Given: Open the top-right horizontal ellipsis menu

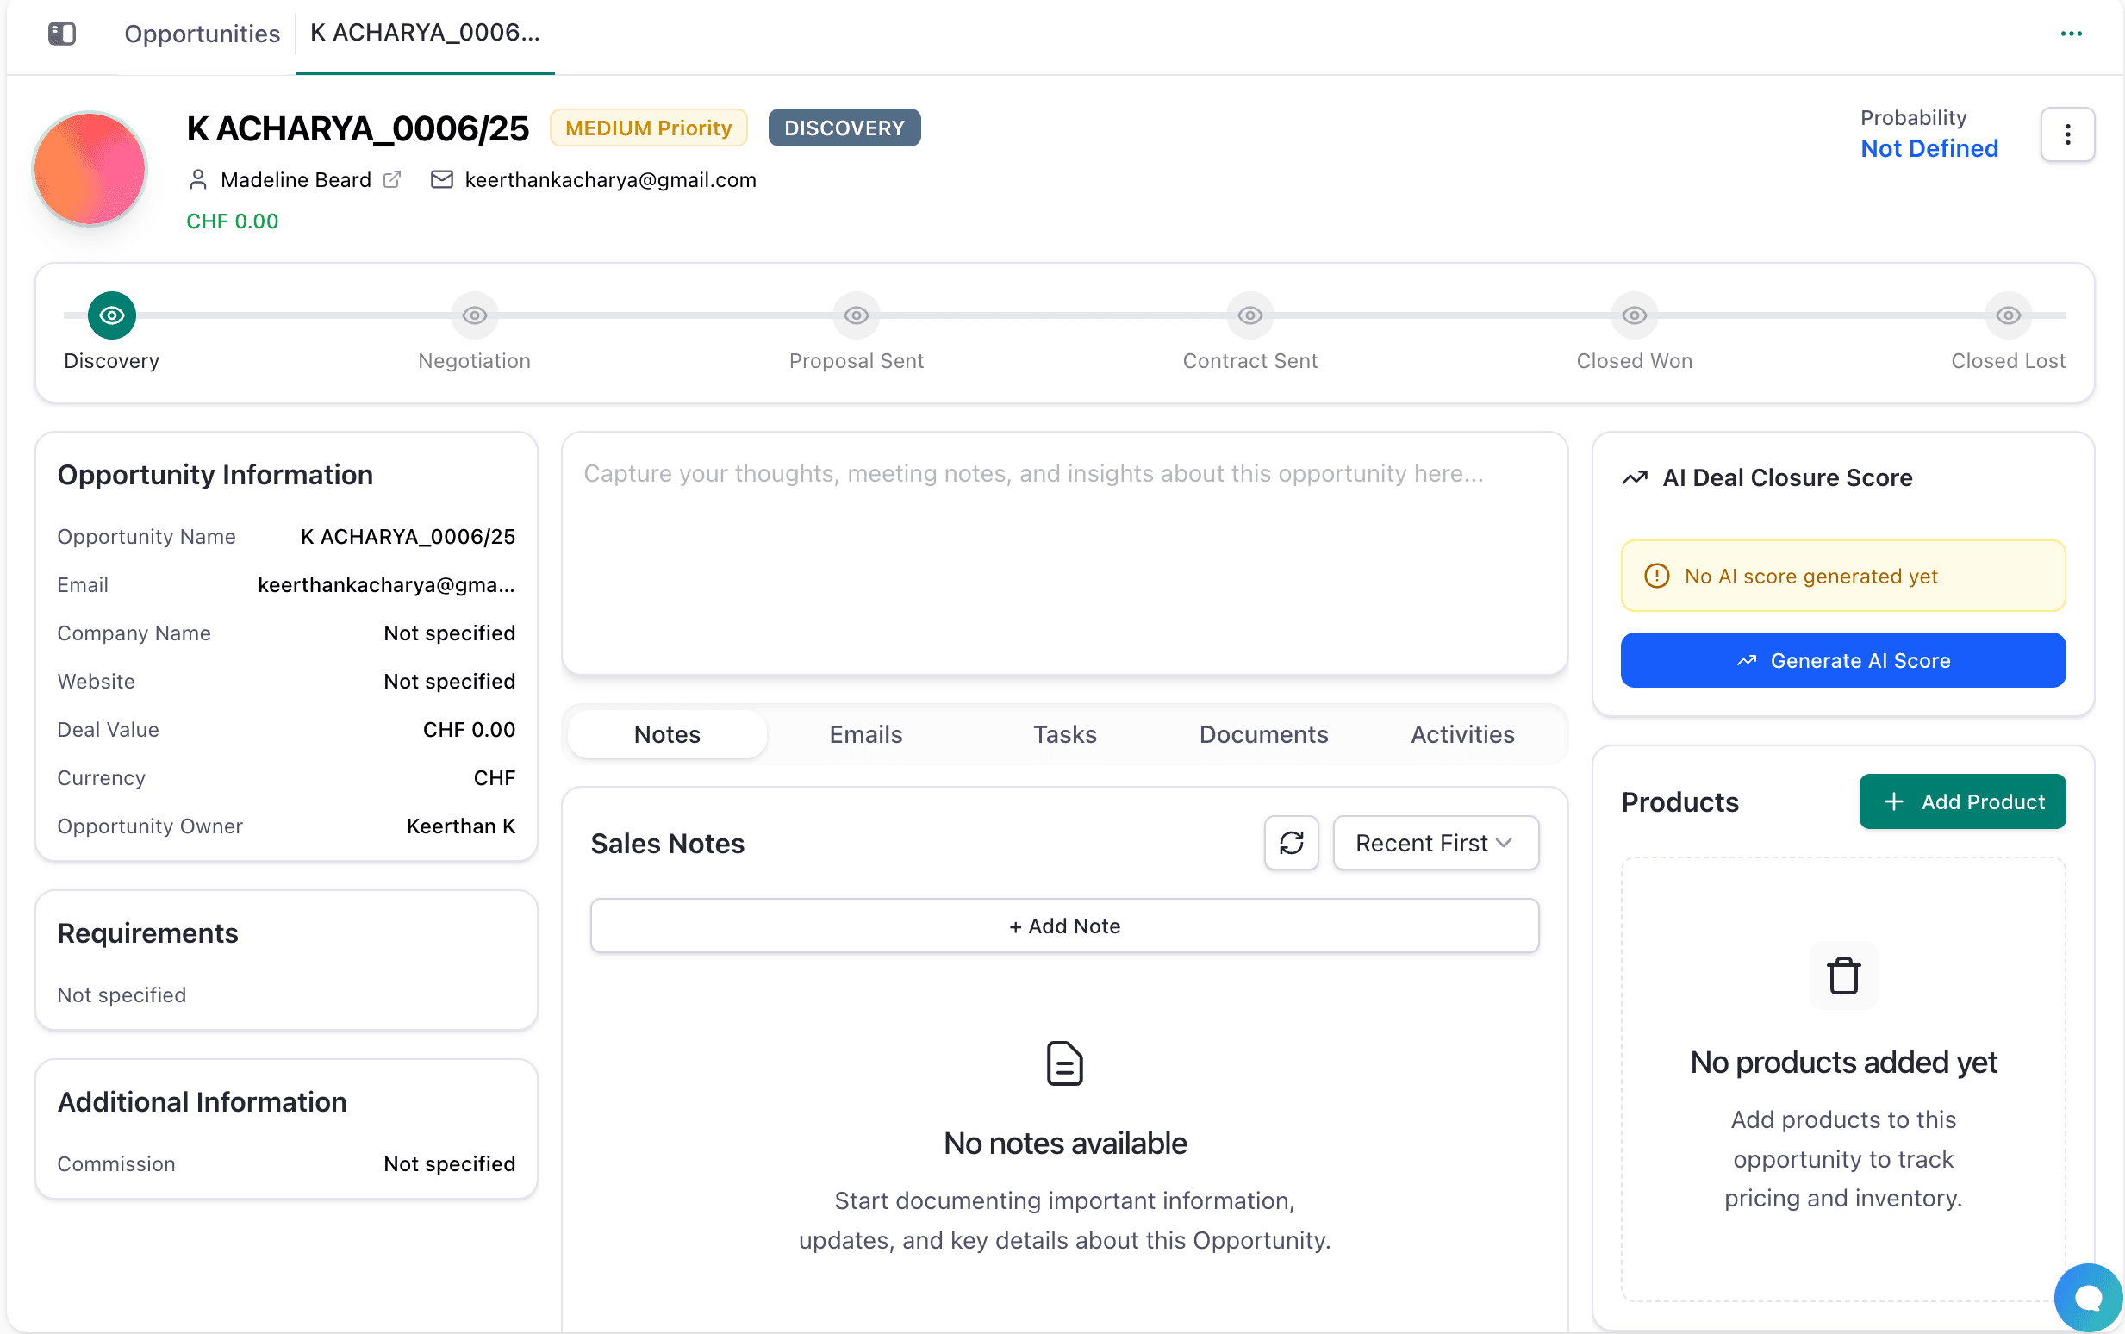Looking at the screenshot, I should tap(2071, 34).
